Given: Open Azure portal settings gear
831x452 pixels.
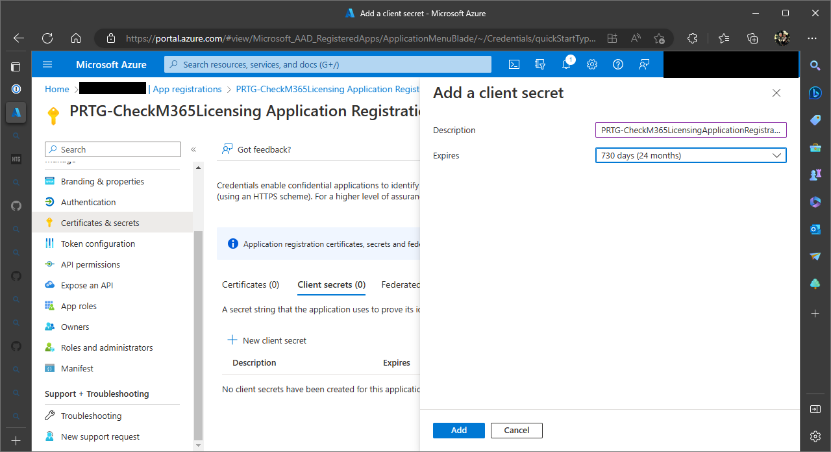Looking at the screenshot, I should tap(592, 64).
